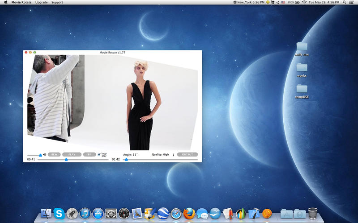Launch Xcode hammer icon in dock
Screen dimensions: 358x223
tap(254, 214)
